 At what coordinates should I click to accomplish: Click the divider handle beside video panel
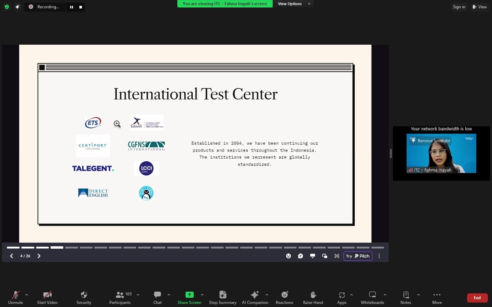(391, 153)
